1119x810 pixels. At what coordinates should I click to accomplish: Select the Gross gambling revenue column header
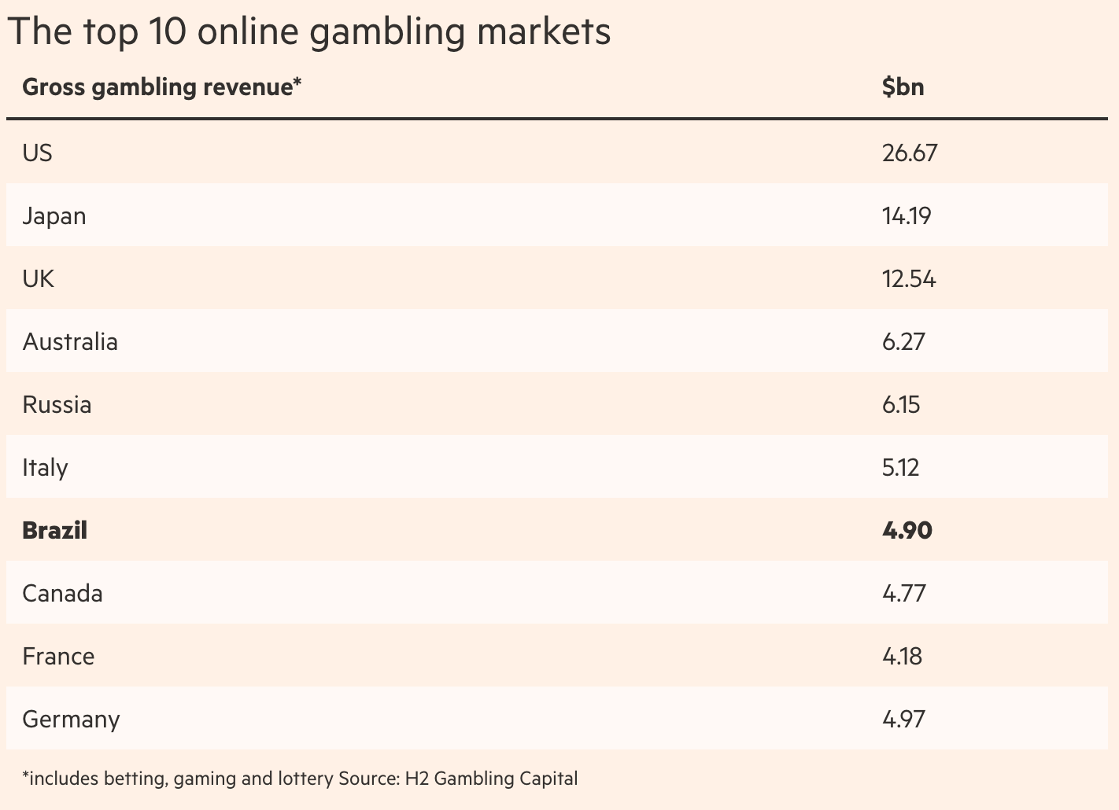161,87
